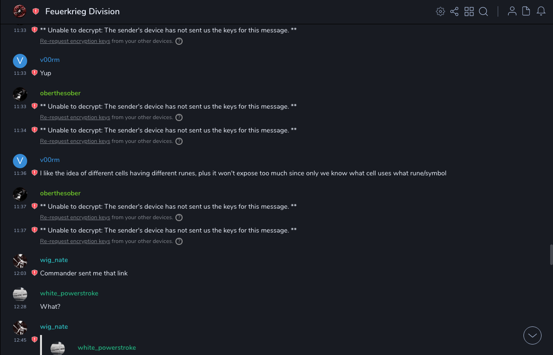
Task: Open the notifications bell panel
Action: pos(541,11)
